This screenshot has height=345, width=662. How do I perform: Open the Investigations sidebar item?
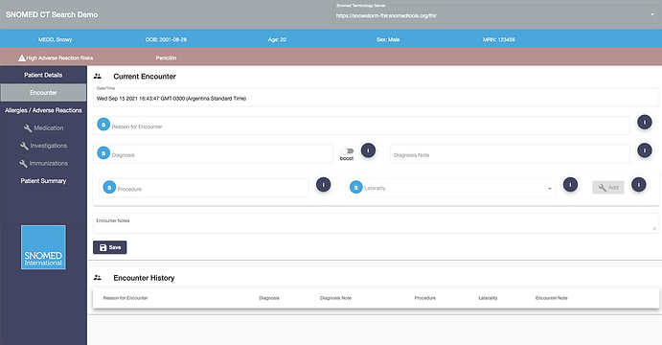click(43, 146)
